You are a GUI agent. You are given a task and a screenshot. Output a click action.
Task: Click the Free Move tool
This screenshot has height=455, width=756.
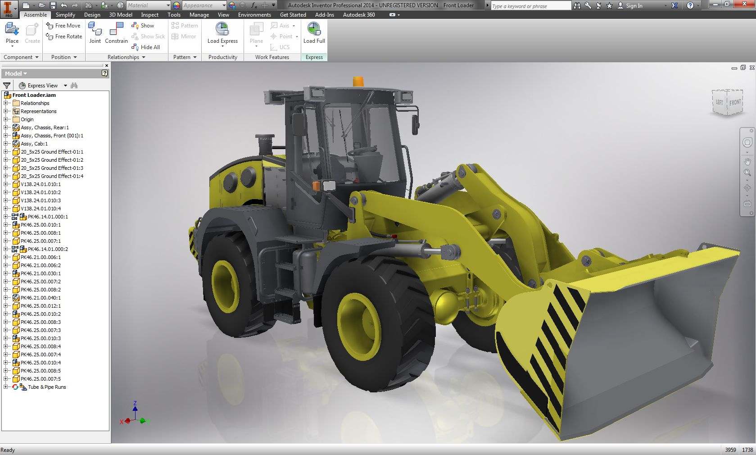[63, 26]
